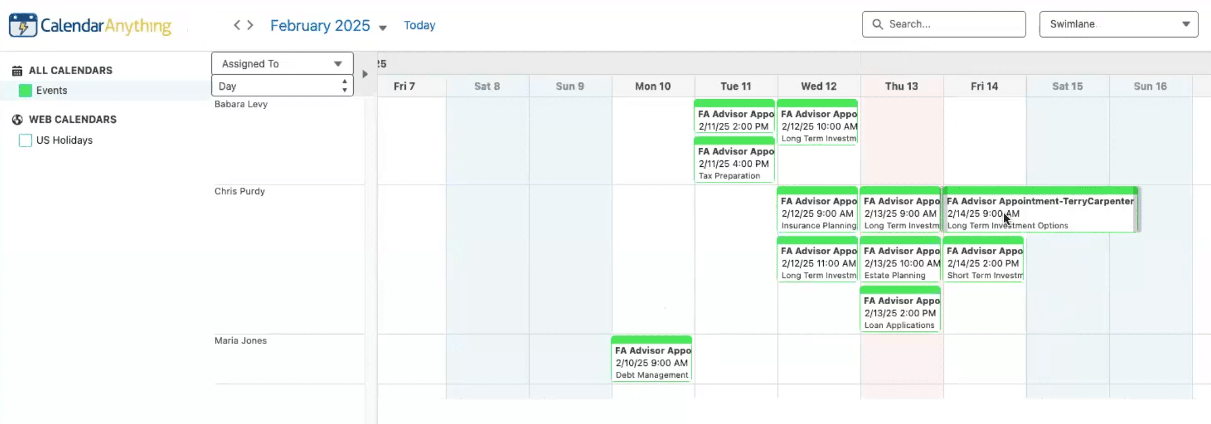Click the magnifier icon in search box
The height and width of the screenshot is (424, 1211).
pos(878,24)
